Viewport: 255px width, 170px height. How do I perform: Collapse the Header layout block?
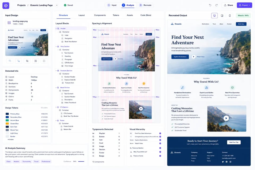(x=56, y=28)
